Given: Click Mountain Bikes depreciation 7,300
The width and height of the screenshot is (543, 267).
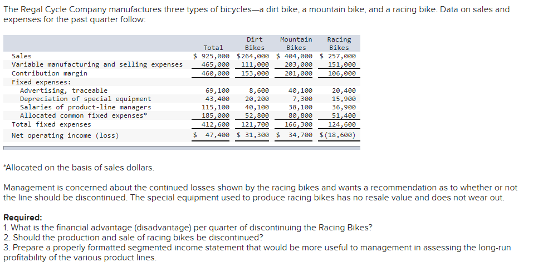Looking at the screenshot, I should pyautogui.click(x=302, y=99).
